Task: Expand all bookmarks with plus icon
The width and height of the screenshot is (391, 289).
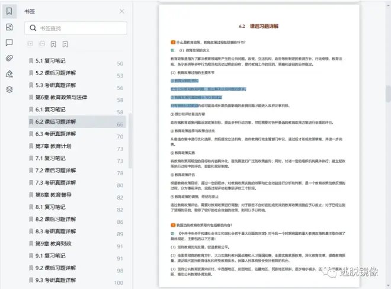Action: (x=30, y=44)
